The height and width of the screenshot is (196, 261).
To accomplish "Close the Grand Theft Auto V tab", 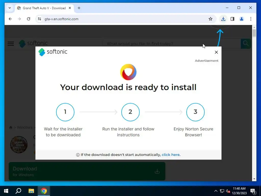I will [x=70, y=8].
